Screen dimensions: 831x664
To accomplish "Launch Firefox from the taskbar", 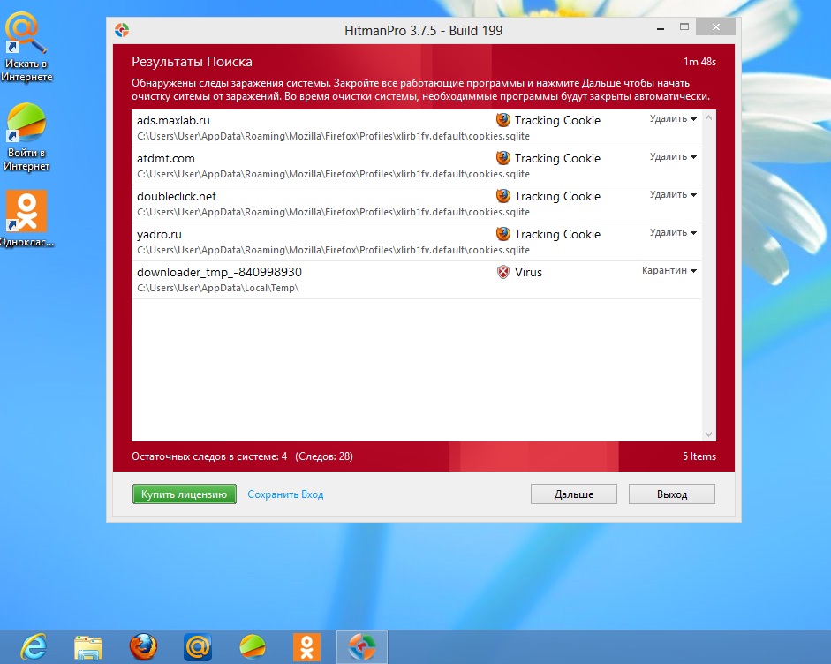I will (x=143, y=646).
